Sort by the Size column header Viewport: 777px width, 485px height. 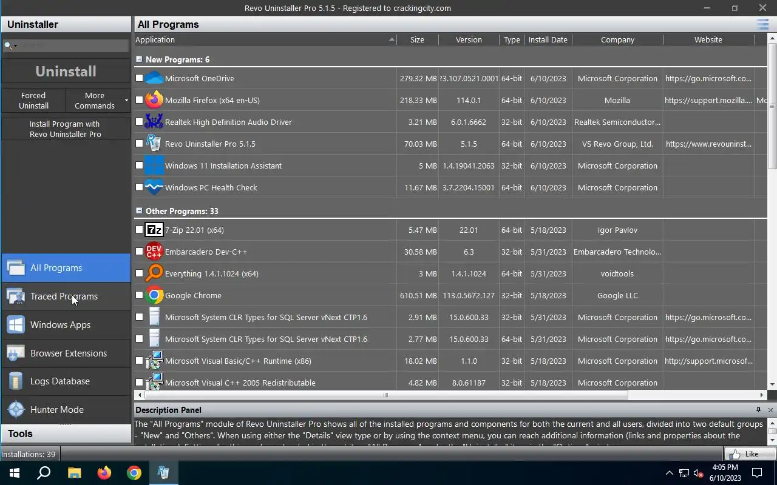[x=417, y=39]
